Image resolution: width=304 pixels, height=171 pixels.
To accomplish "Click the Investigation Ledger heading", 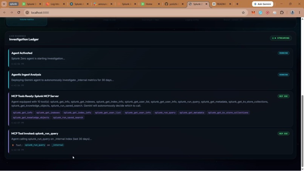I will (24, 39).
